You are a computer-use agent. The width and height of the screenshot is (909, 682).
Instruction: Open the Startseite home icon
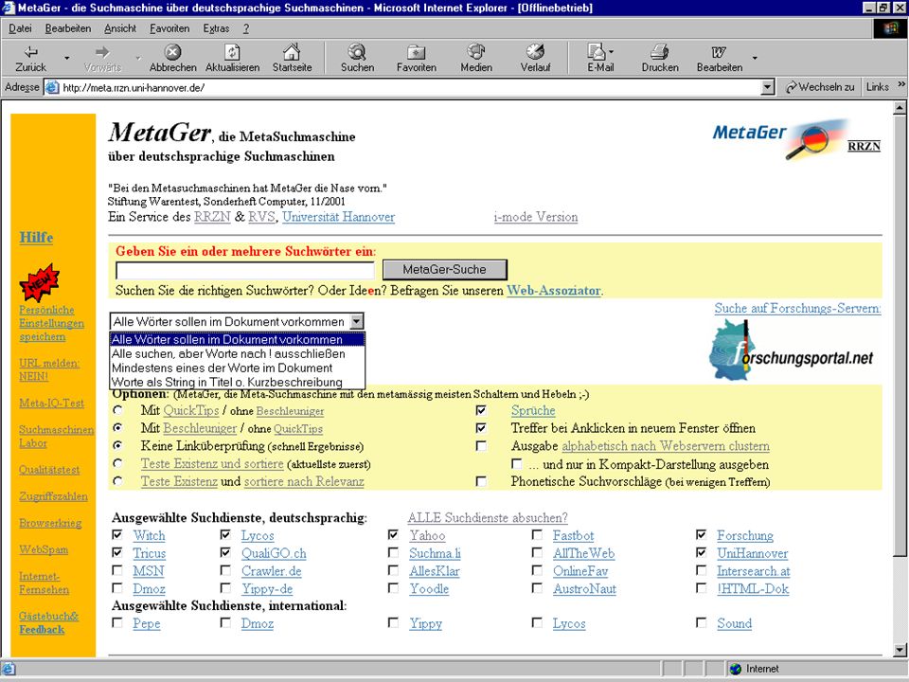click(x=292, y=52)
